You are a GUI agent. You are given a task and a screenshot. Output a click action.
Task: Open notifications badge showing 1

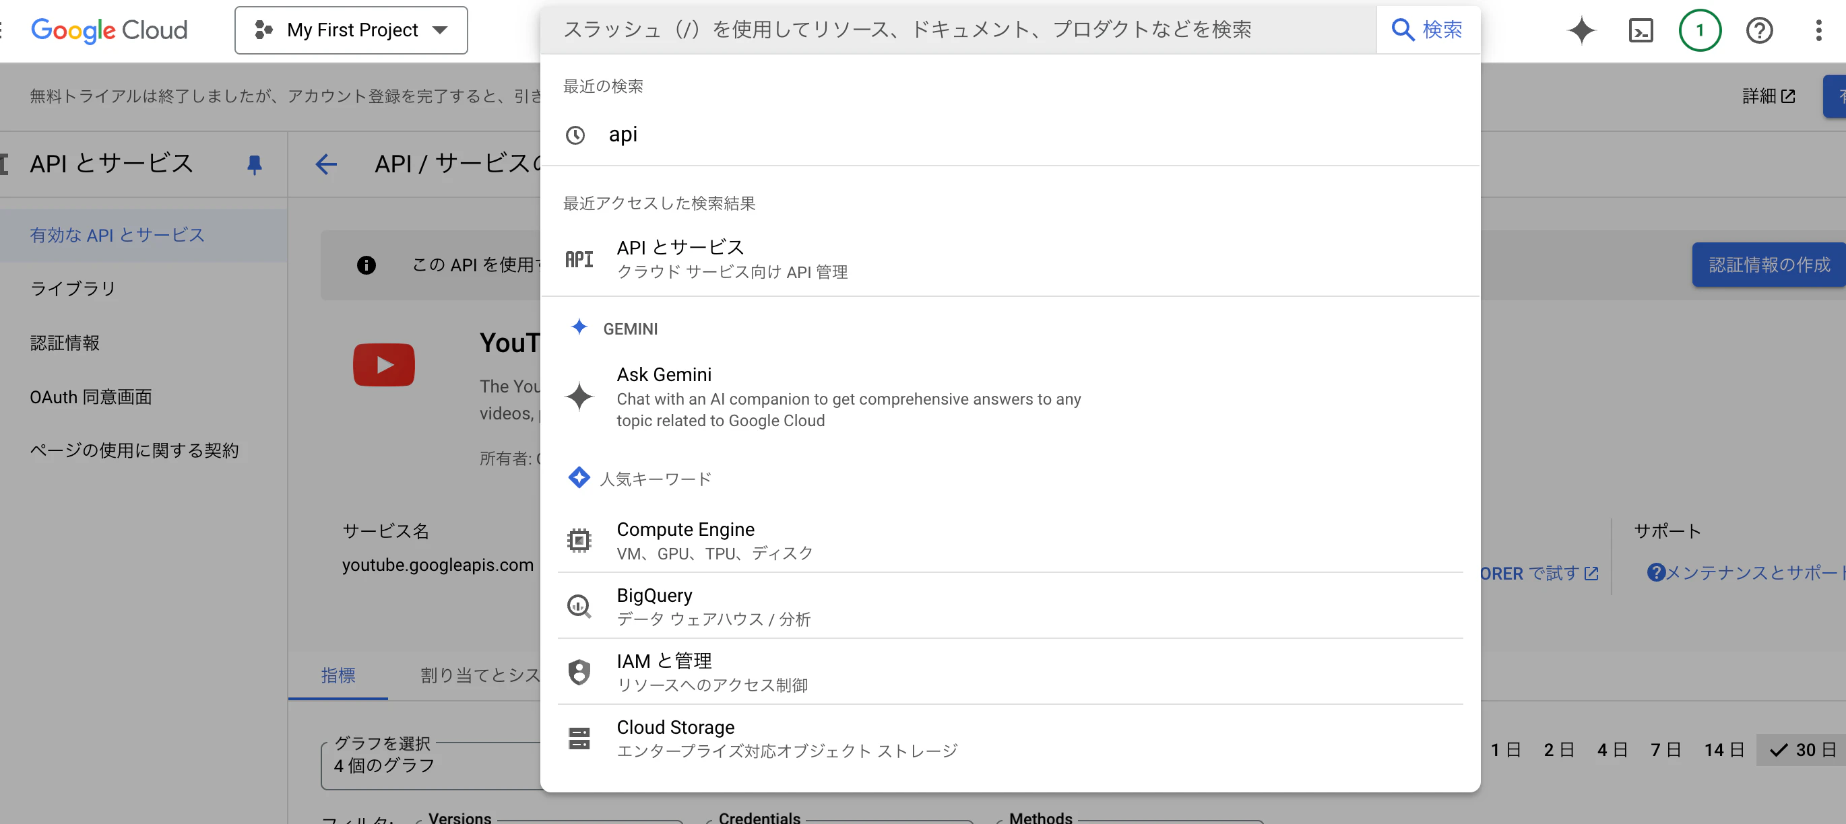click(x=1699, y=30)
